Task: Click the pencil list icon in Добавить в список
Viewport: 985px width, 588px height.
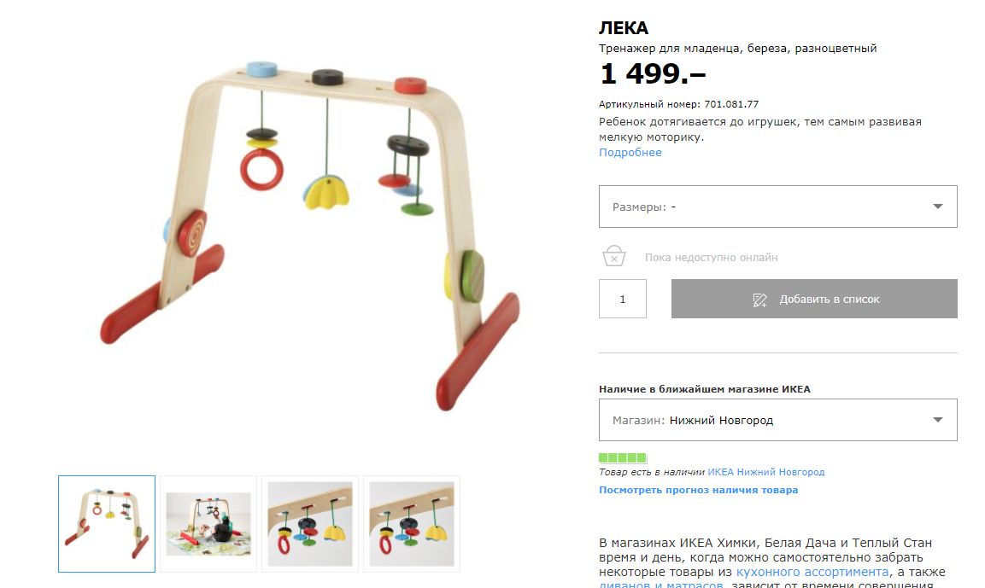Action: [759, 300]
